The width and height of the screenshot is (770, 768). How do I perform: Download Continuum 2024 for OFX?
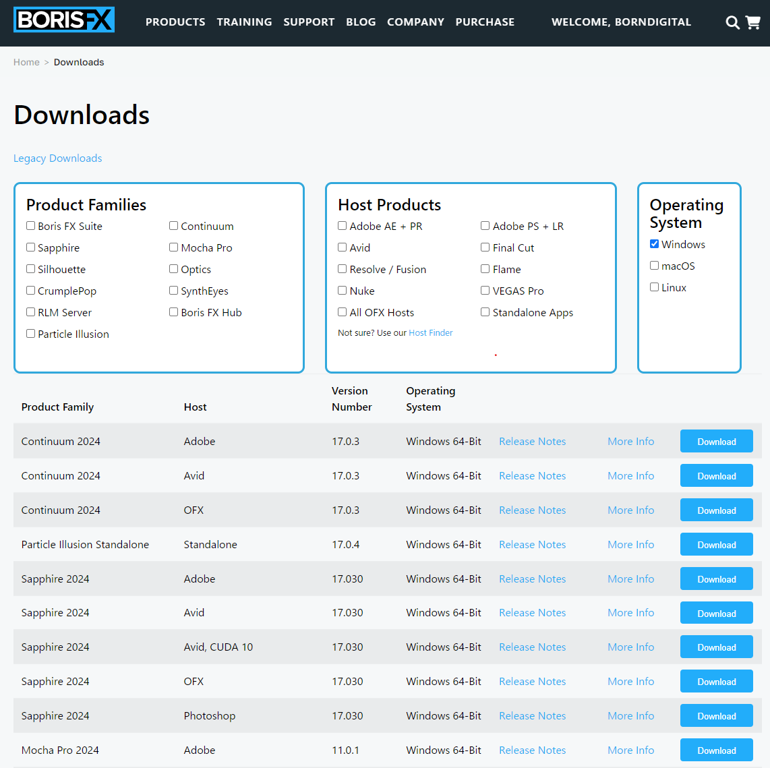tap(717, 510)
